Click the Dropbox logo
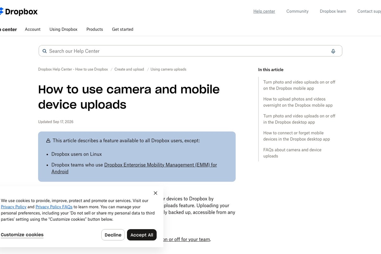The width and height of the screenshot is (381, 254). pos(18,11)
